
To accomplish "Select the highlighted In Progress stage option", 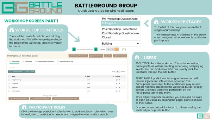I will tap(121, 23).
